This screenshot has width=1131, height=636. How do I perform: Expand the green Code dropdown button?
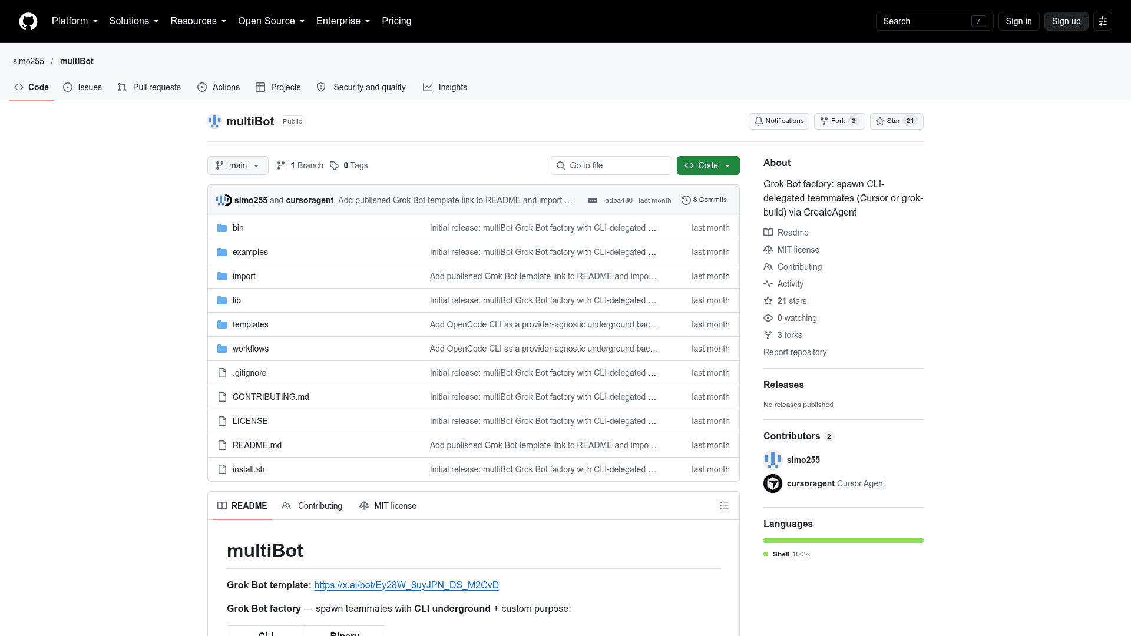click(708, 165)
